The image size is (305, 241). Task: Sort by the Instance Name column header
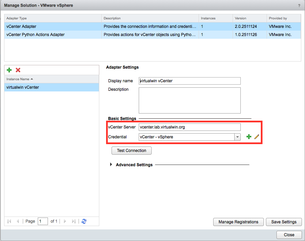point(52,79)
